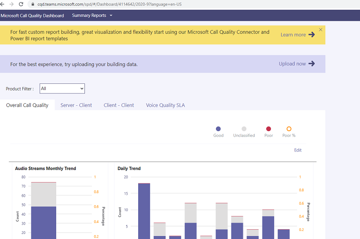Click the monthly trend purple Good bar

point(44,223)
